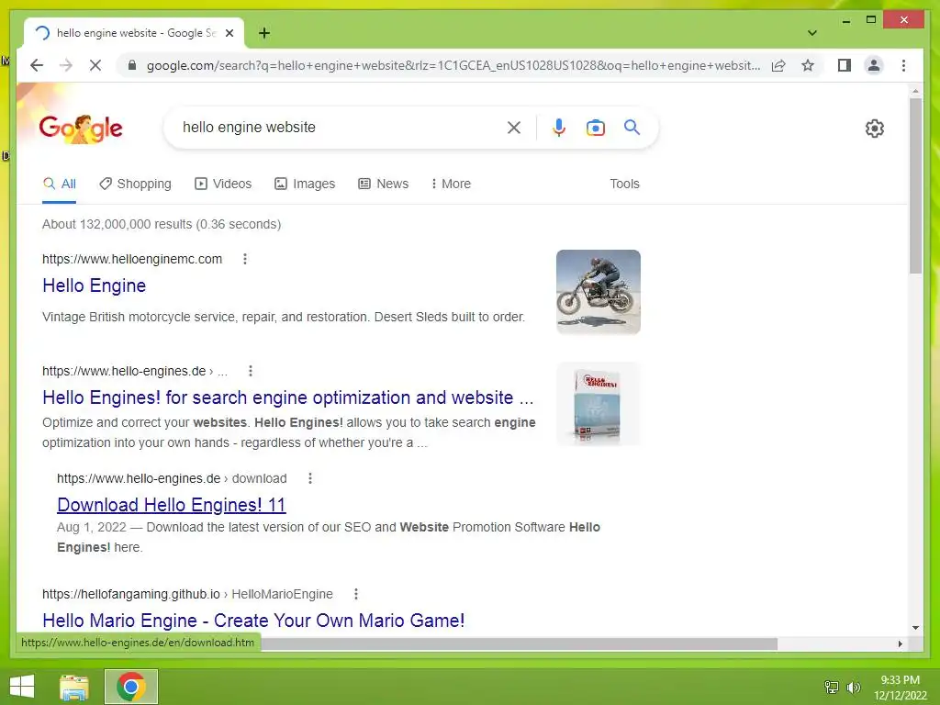Viewport: 940px width, 705px height.
Task: Click the address bar URL
Action: tap(453, 65)
